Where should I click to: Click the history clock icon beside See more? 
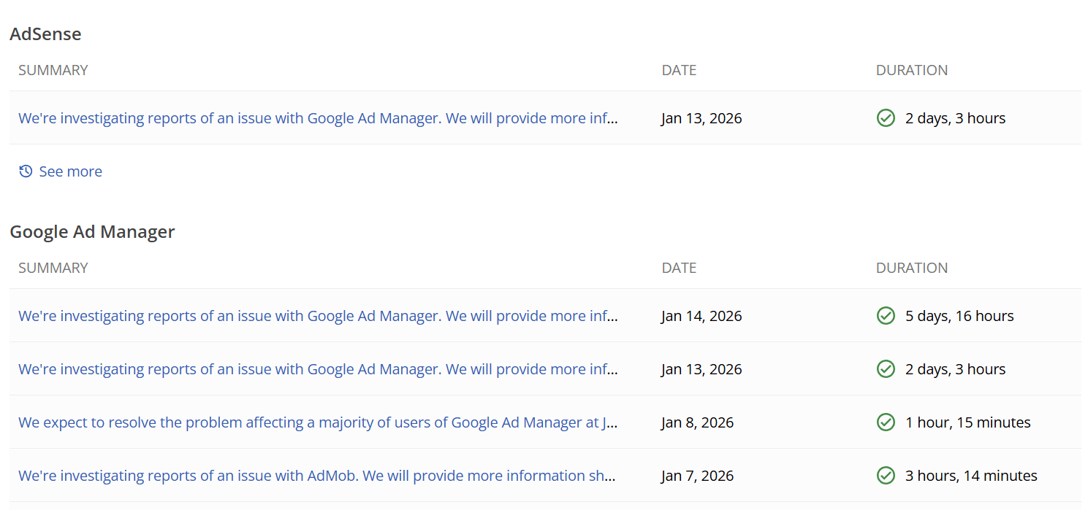[x=26, y=171]
